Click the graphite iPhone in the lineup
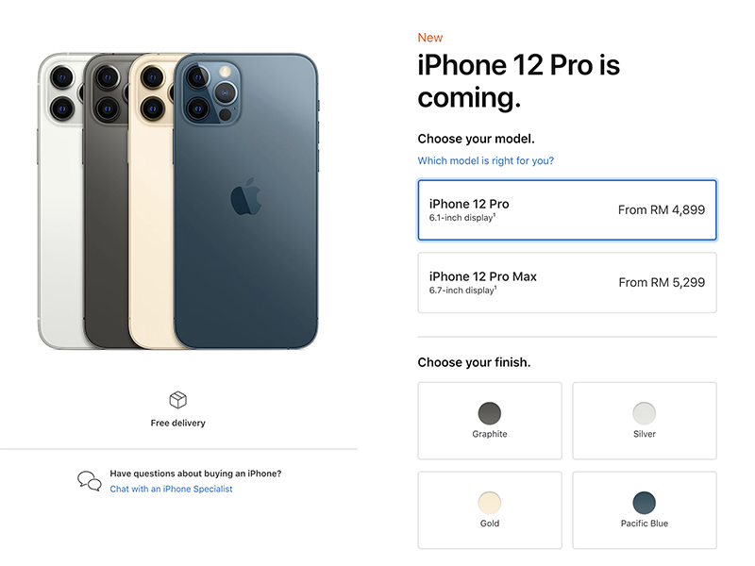Image resolution: width=755 pixels, height=566 pixels. (x=106, y=202)
